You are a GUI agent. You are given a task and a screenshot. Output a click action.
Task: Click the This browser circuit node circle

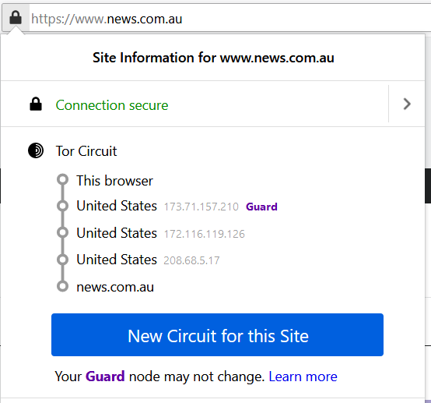(x=63, y=179)
